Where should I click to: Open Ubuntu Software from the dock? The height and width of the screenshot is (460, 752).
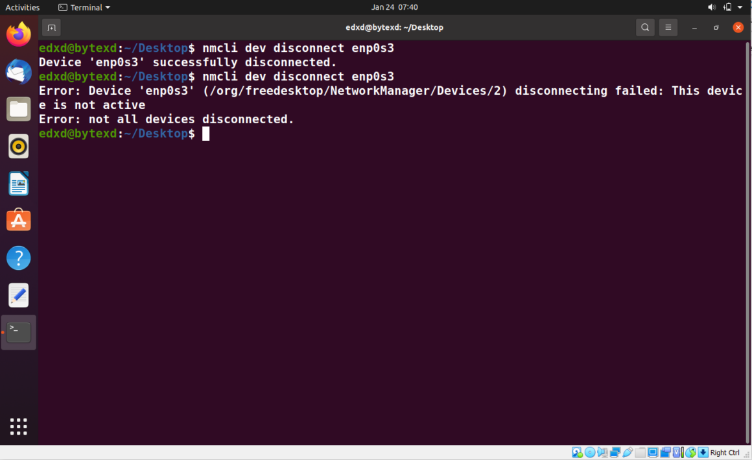[18, 221]
